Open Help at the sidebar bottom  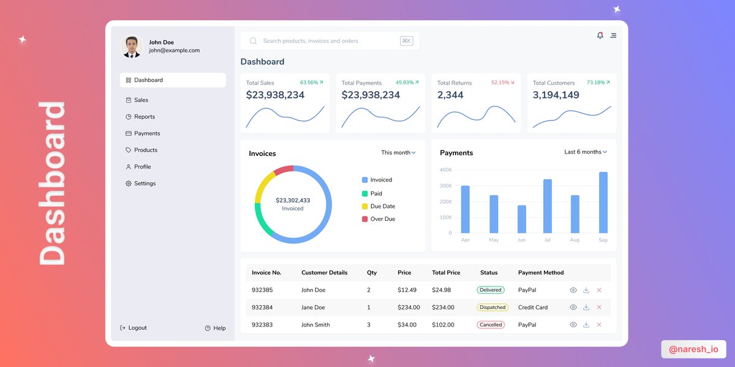(214, 328)
